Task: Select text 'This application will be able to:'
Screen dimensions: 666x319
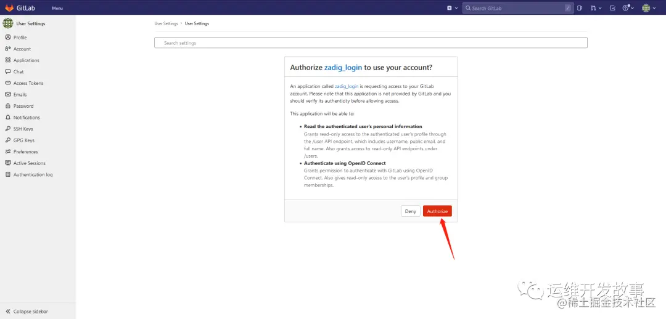Action: pos(322,114)
